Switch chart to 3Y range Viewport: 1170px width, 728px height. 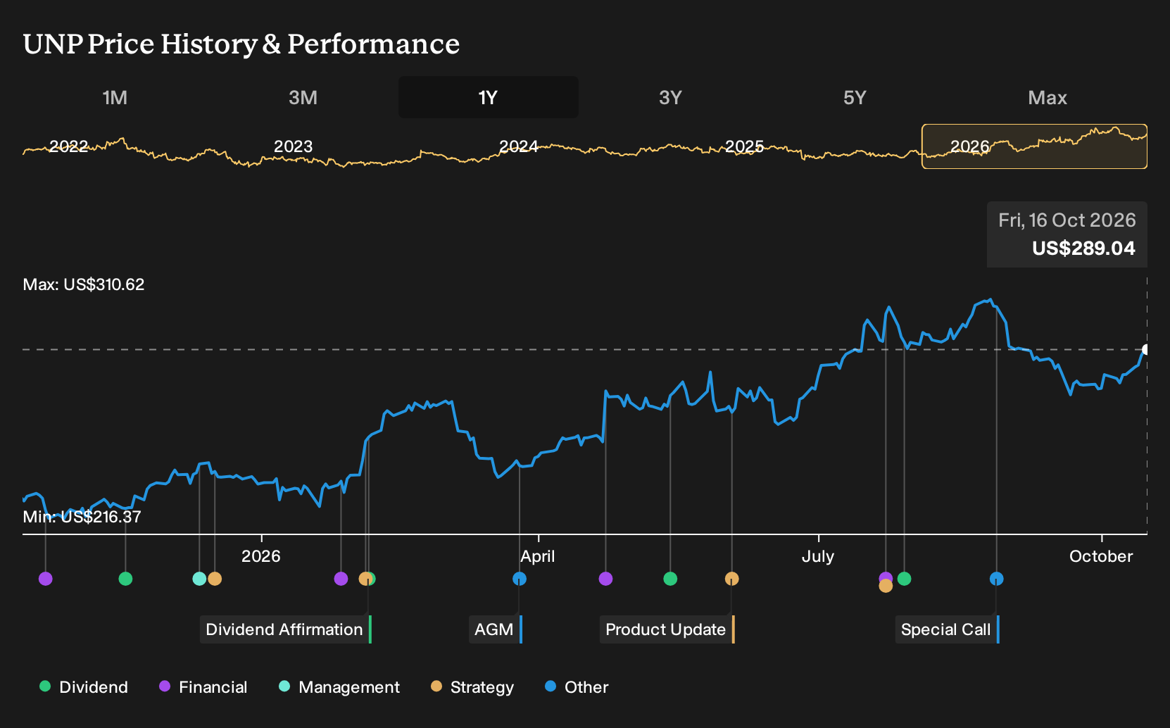tap(670, 97)
